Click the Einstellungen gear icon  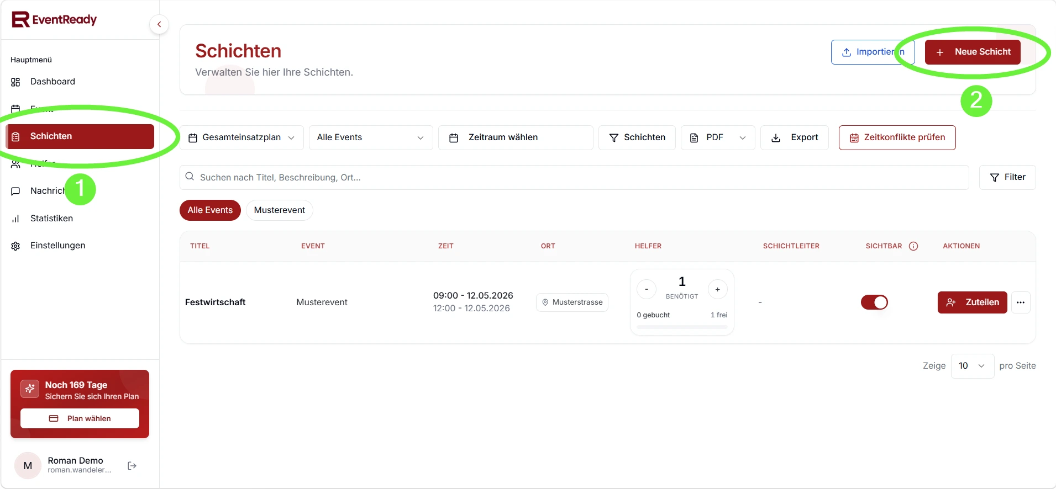pyautogui.click(x=15, y=246)
